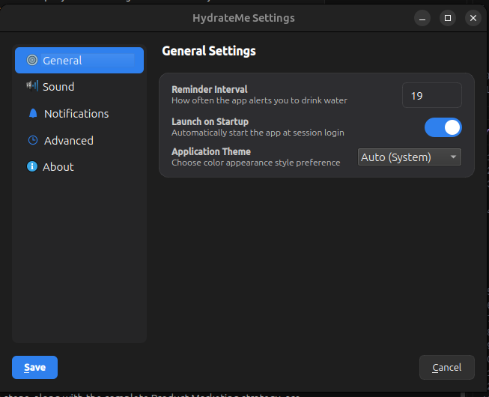489x397 pixels.
Task: Click the Sound waveform icon
Action: (32, 85)
